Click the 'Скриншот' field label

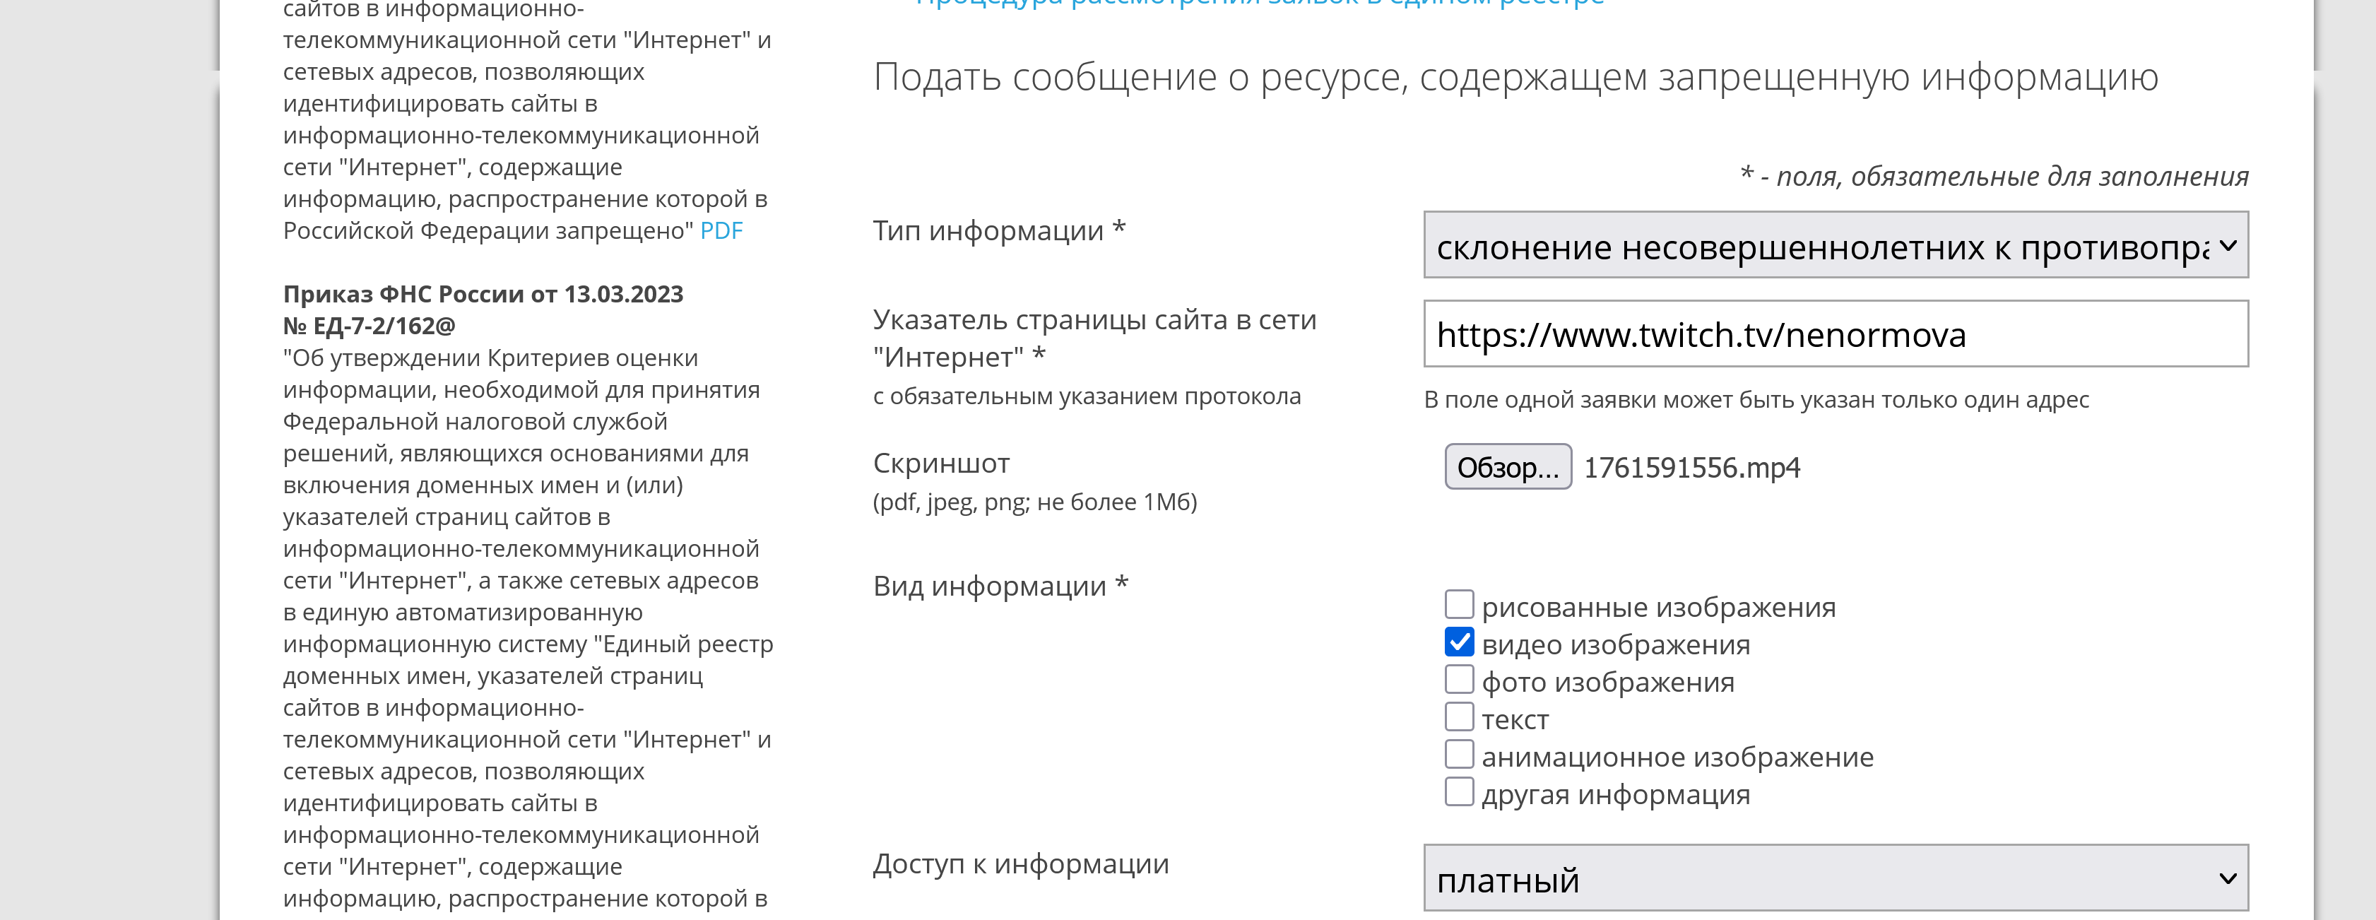pyautogui.click(x=941, y=464)
